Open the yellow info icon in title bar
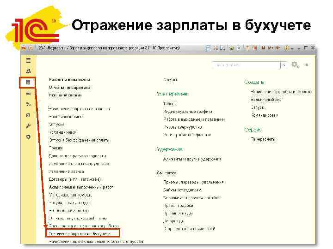Image resolution: width=333 pixels, height=249 pixels. (x=286, y=48)
